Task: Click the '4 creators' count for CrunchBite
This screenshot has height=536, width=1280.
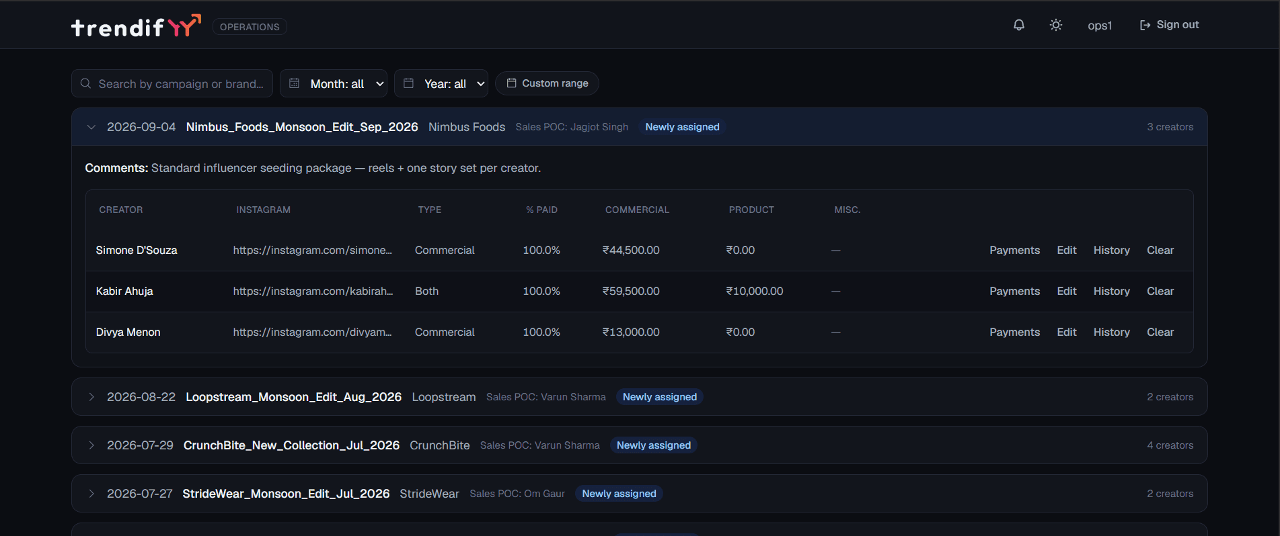Action: pos(1170,445)
